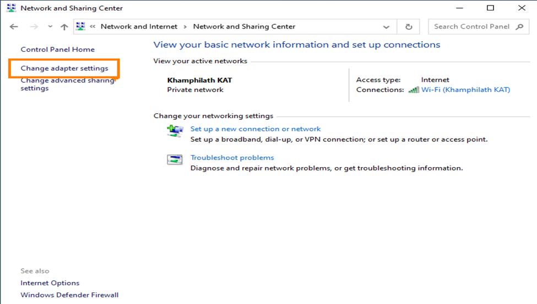The width and height of the screenshot is (537, 304).
Task: Go up one level with the Up arrow
Action: pyautogui.click(x=64, y=26)
